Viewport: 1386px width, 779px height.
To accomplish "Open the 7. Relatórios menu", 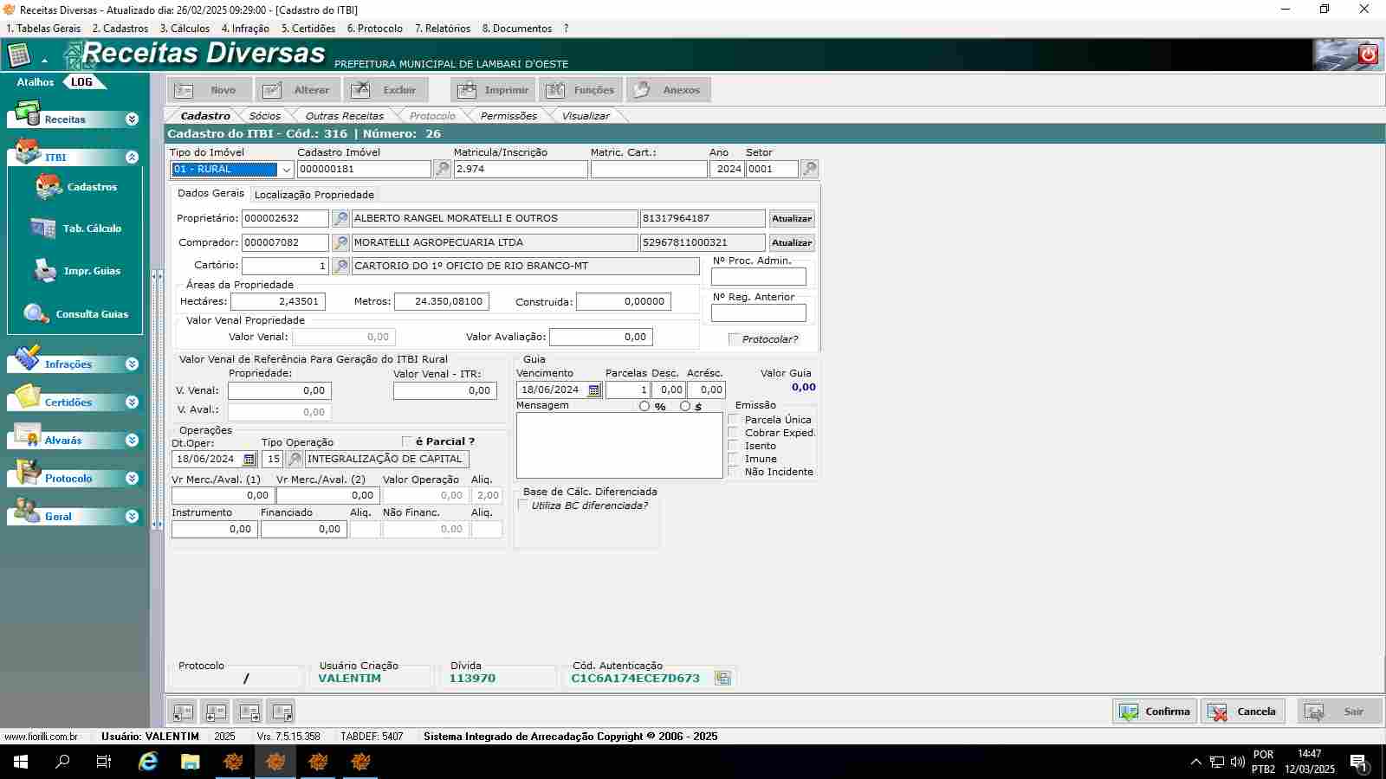I will click(x=442, y=29).
